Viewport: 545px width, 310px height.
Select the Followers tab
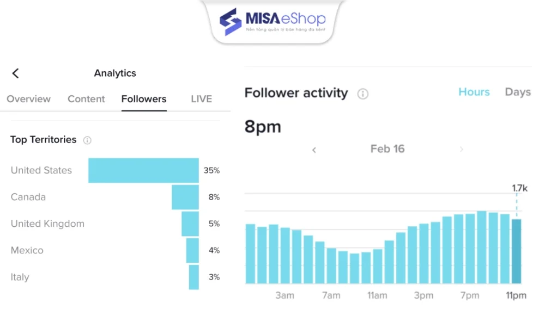click(144, 99)
